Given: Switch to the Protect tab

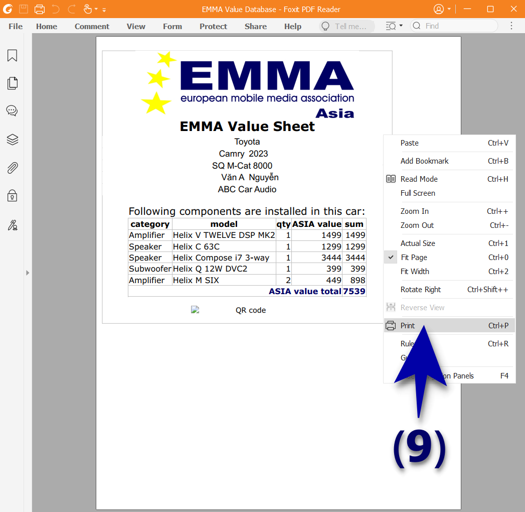Looking at the screenshot, I should click(x=213, y=27).
